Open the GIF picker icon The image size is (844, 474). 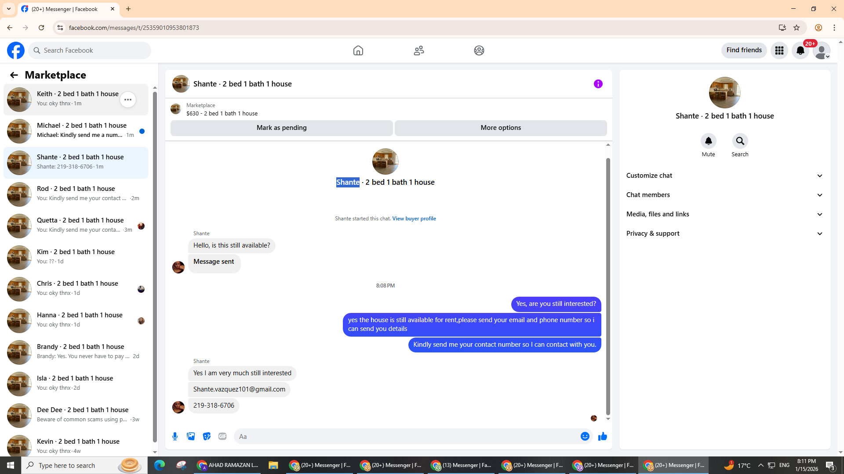tap(222, 436)
